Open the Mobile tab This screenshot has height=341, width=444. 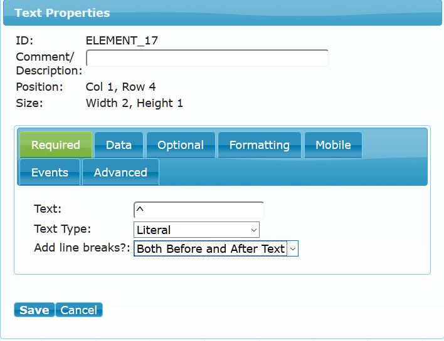[x=333, y=145]
